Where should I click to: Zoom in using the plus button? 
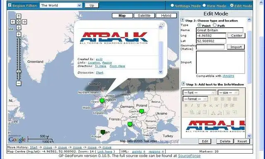coord(19,34)
